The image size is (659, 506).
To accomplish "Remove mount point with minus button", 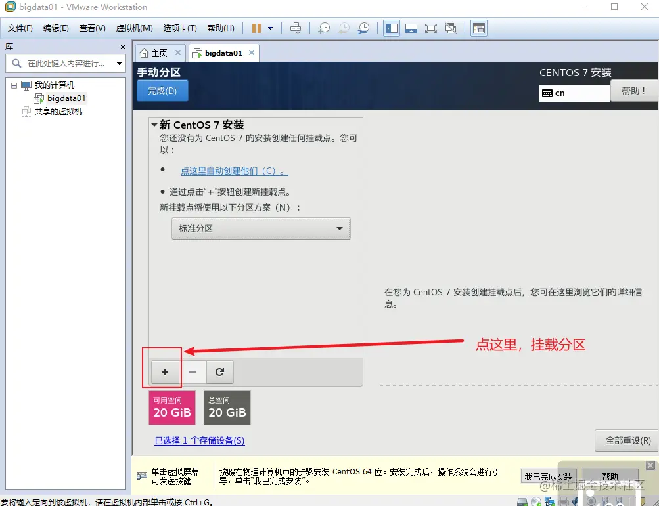I will coord(193,372).
